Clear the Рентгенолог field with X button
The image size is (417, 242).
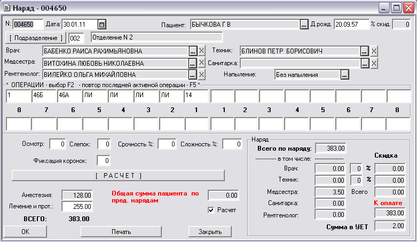point(202,75)
